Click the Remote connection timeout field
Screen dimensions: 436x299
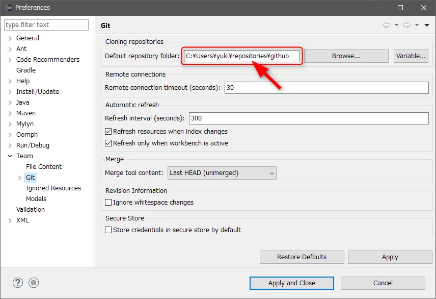[x=326, y=88]
